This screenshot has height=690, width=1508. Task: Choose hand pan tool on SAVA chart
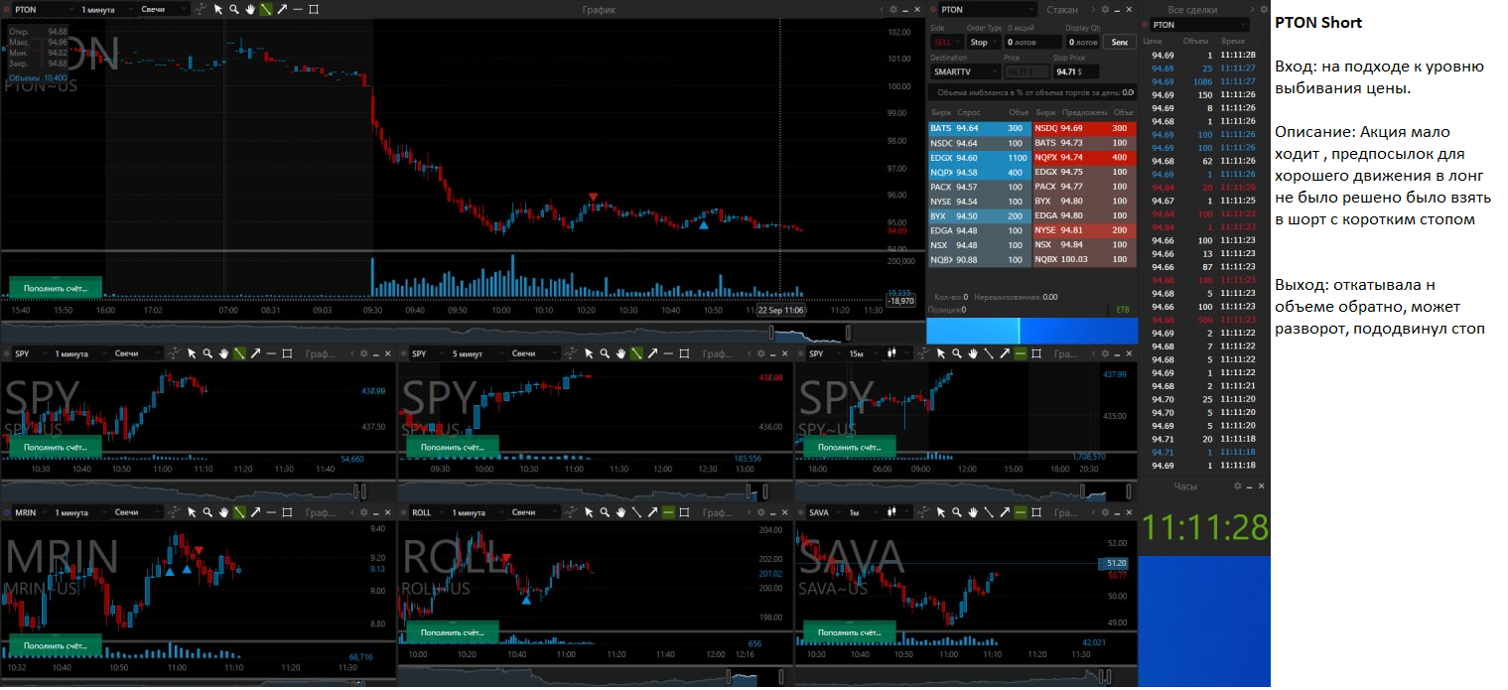[x=973, y=512]
